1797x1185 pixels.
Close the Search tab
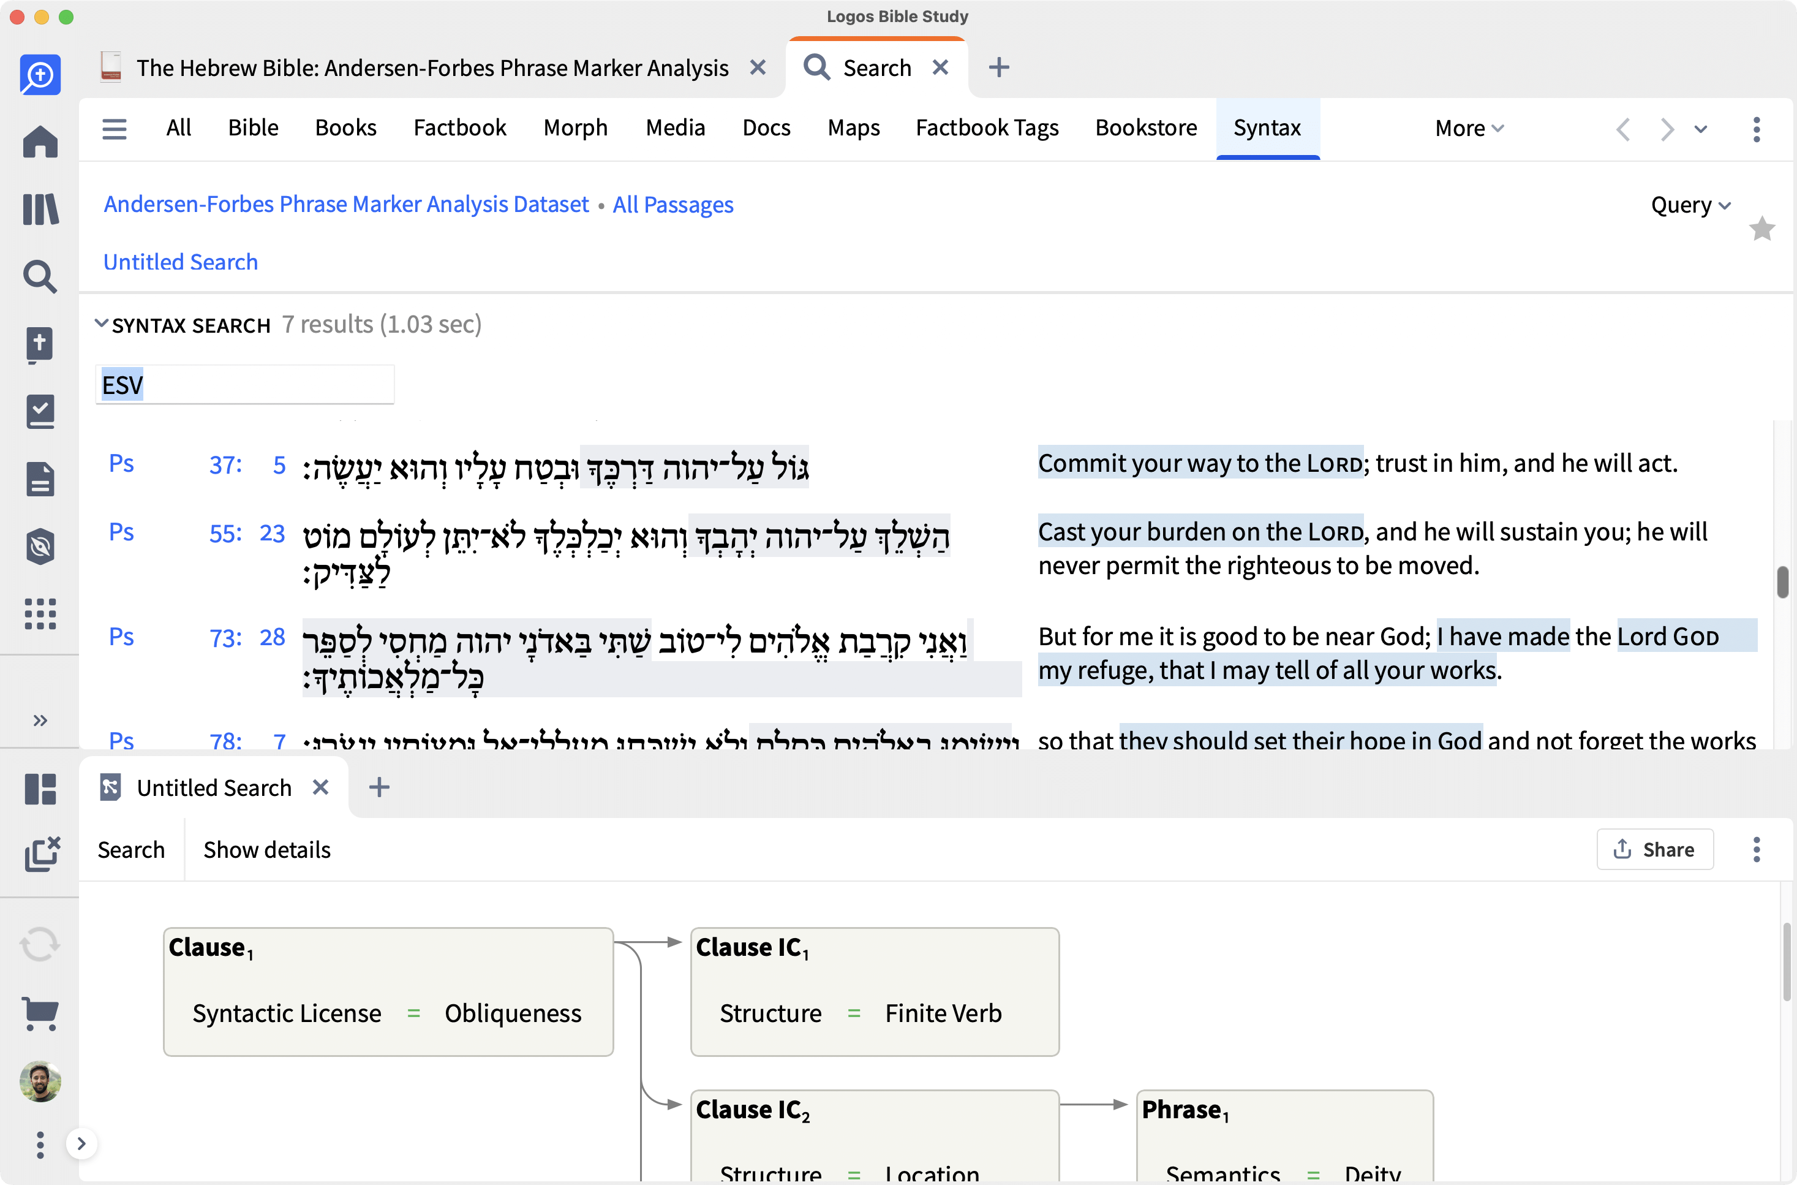pyautogui.click(x=940, y=68)
